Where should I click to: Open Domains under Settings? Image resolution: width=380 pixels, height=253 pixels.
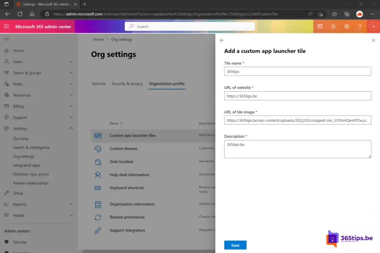(21, 139)
